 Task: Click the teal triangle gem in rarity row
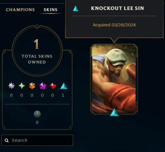click(64, 86)
